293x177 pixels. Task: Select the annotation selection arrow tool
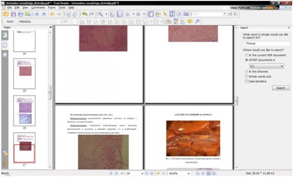165,14
